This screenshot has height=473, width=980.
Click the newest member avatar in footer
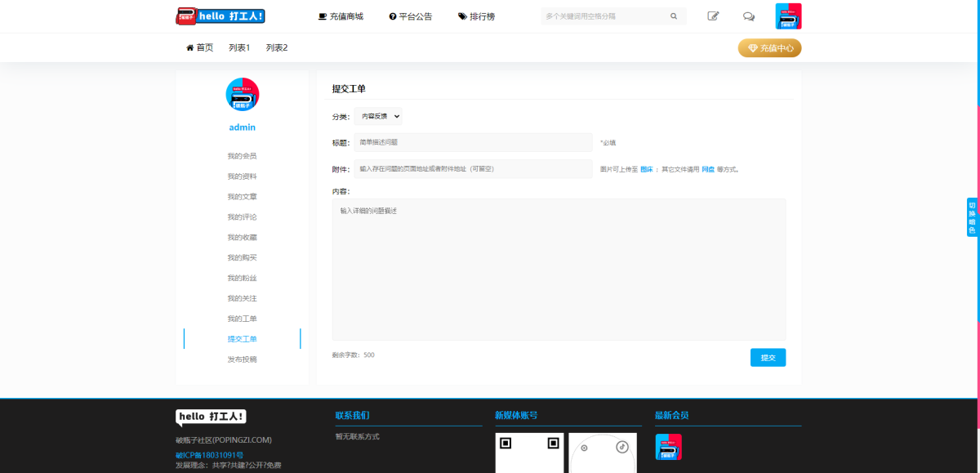point(668,447)
